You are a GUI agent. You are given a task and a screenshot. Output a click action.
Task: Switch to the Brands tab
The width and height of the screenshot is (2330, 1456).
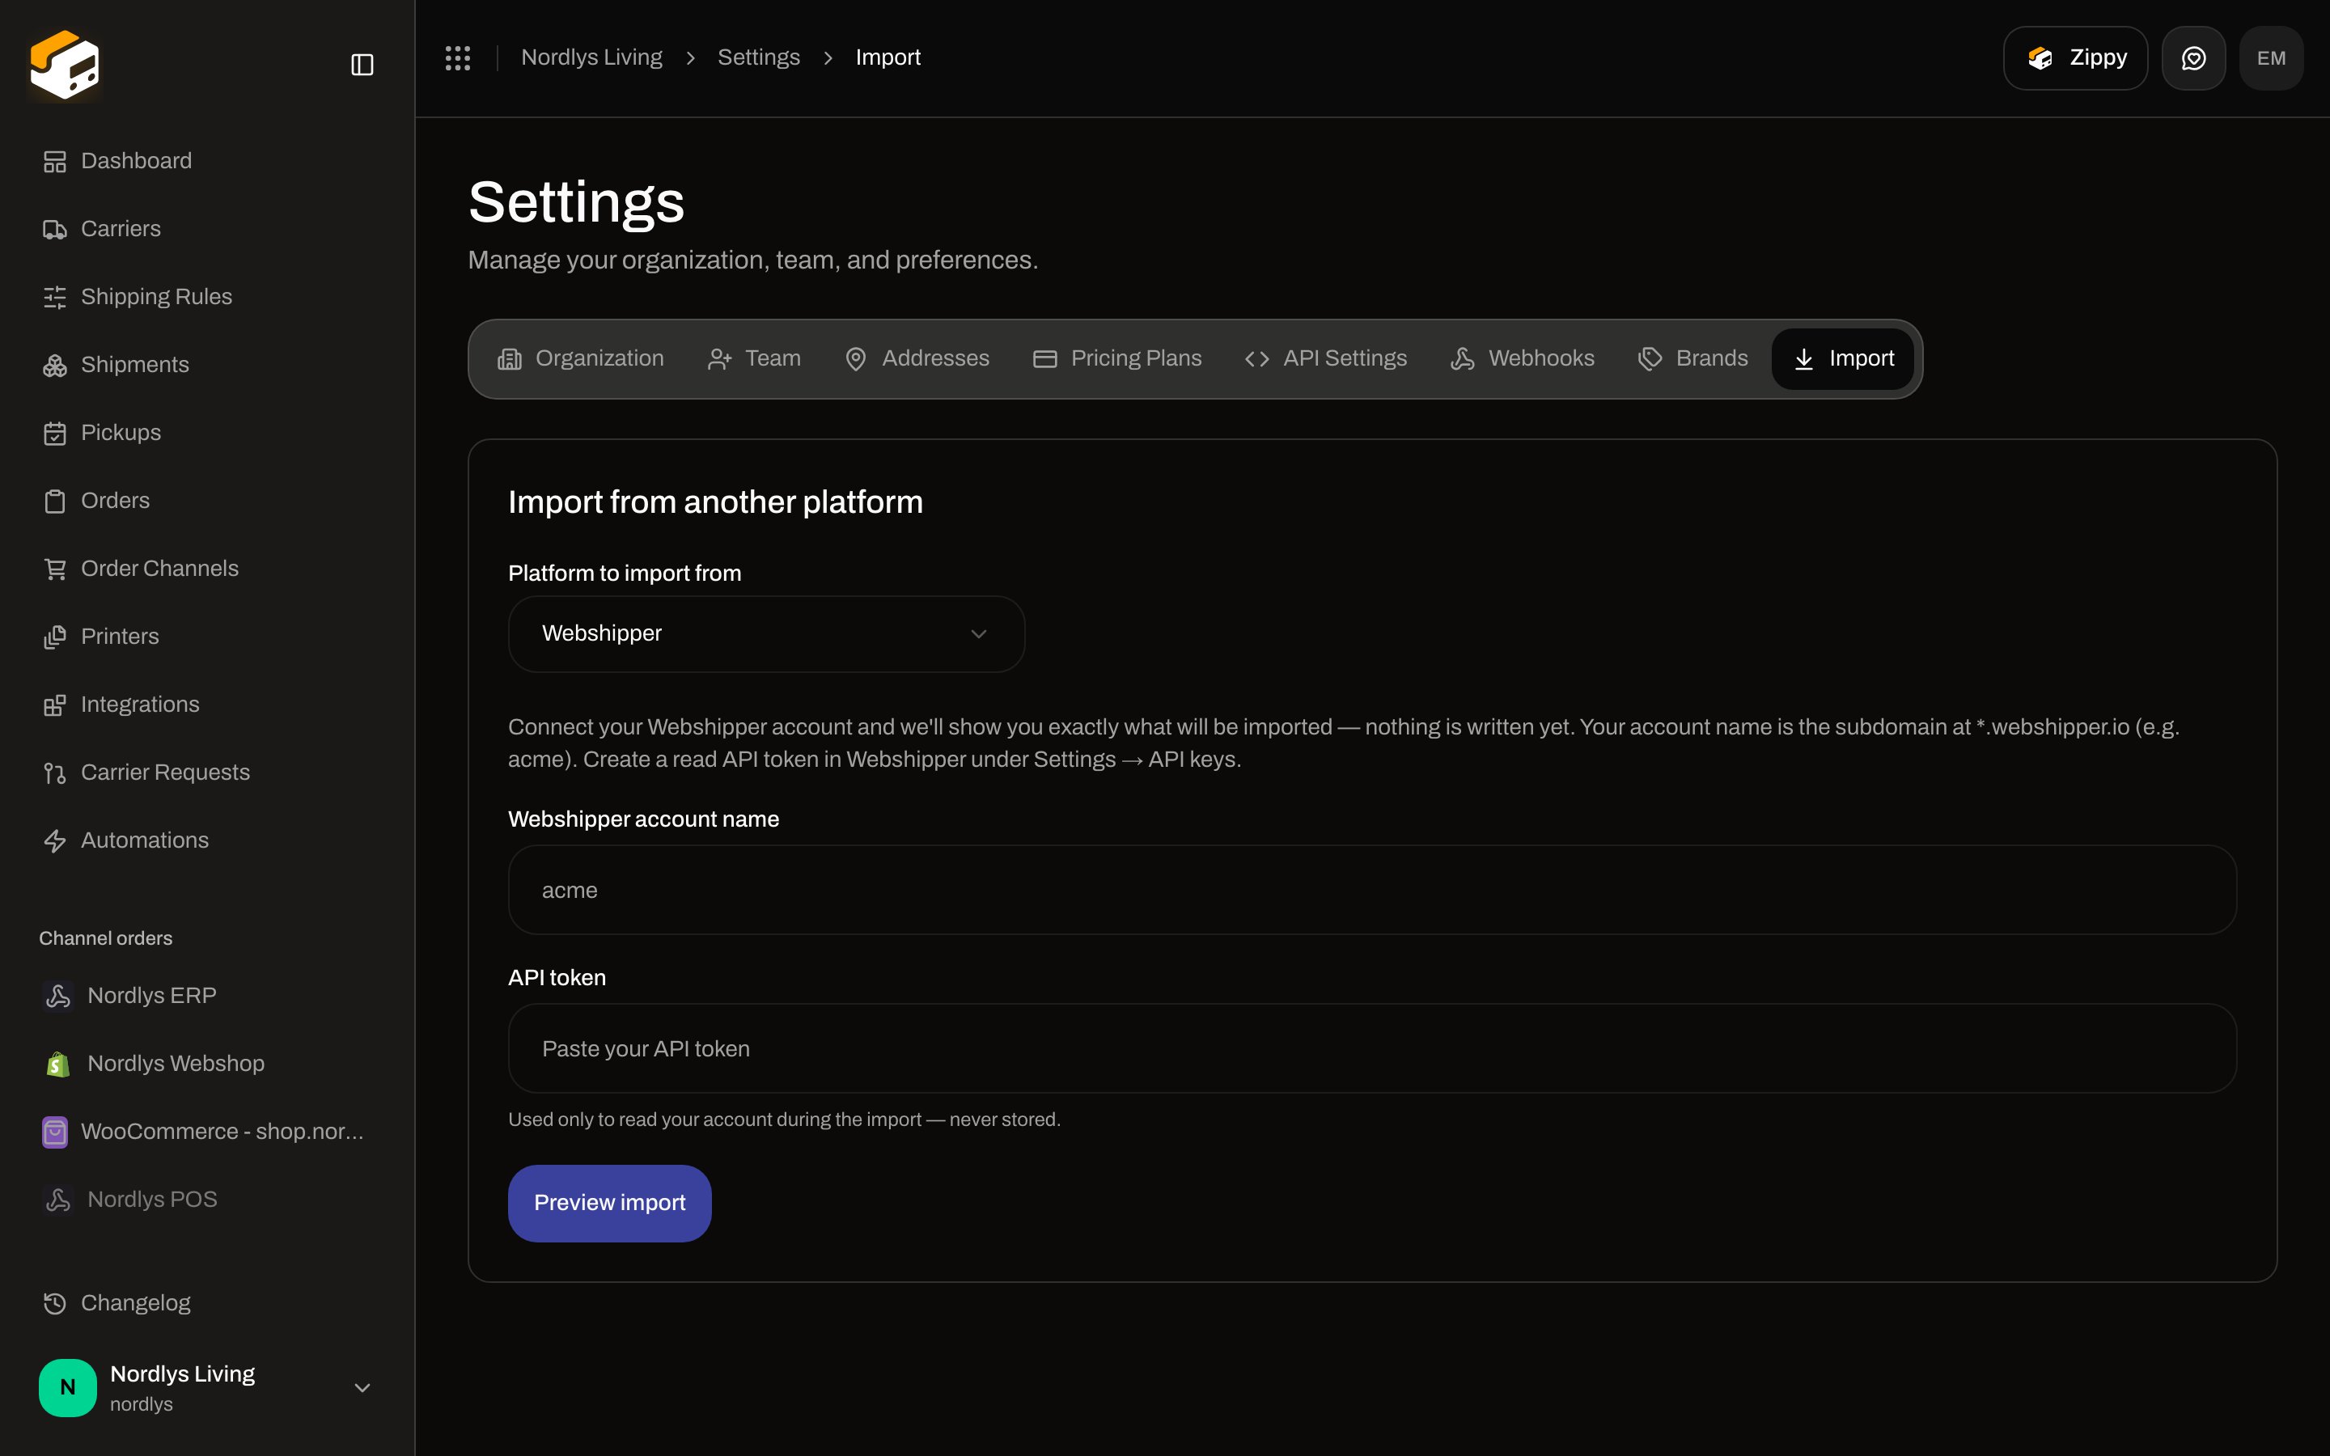[x=1692, y=358]
